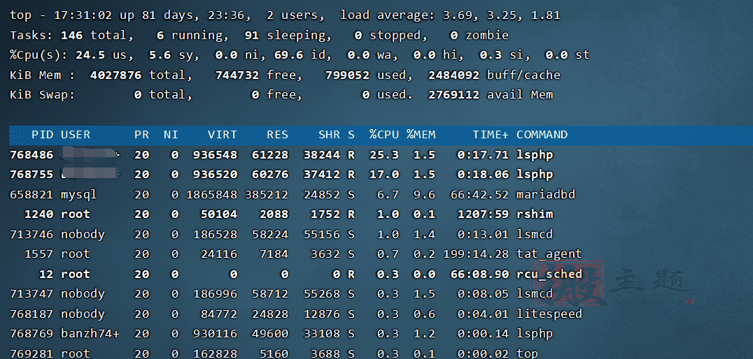Click the 0:17.71 time value
Viewport: 753px width, 359px height.
pyautogui.click(x=483, y=155)
